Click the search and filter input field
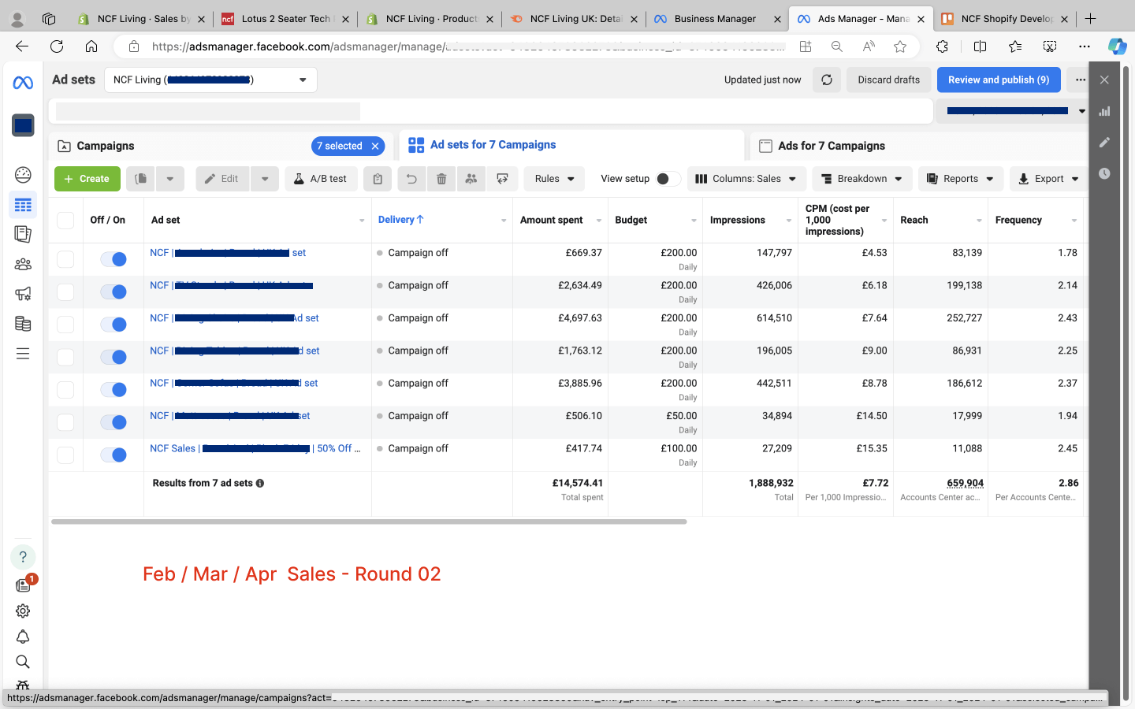Viewport: 1135px width, 709px height. [490, 111]
